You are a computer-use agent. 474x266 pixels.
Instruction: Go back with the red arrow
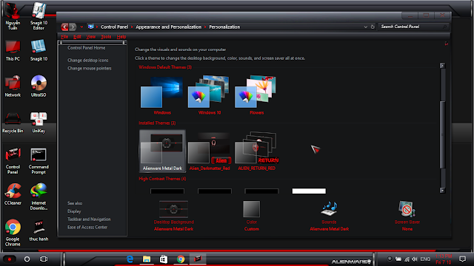click(64, 27)
